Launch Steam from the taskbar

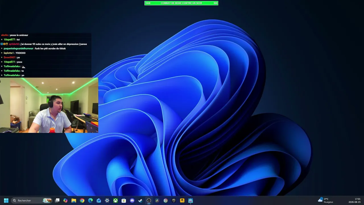140,200
